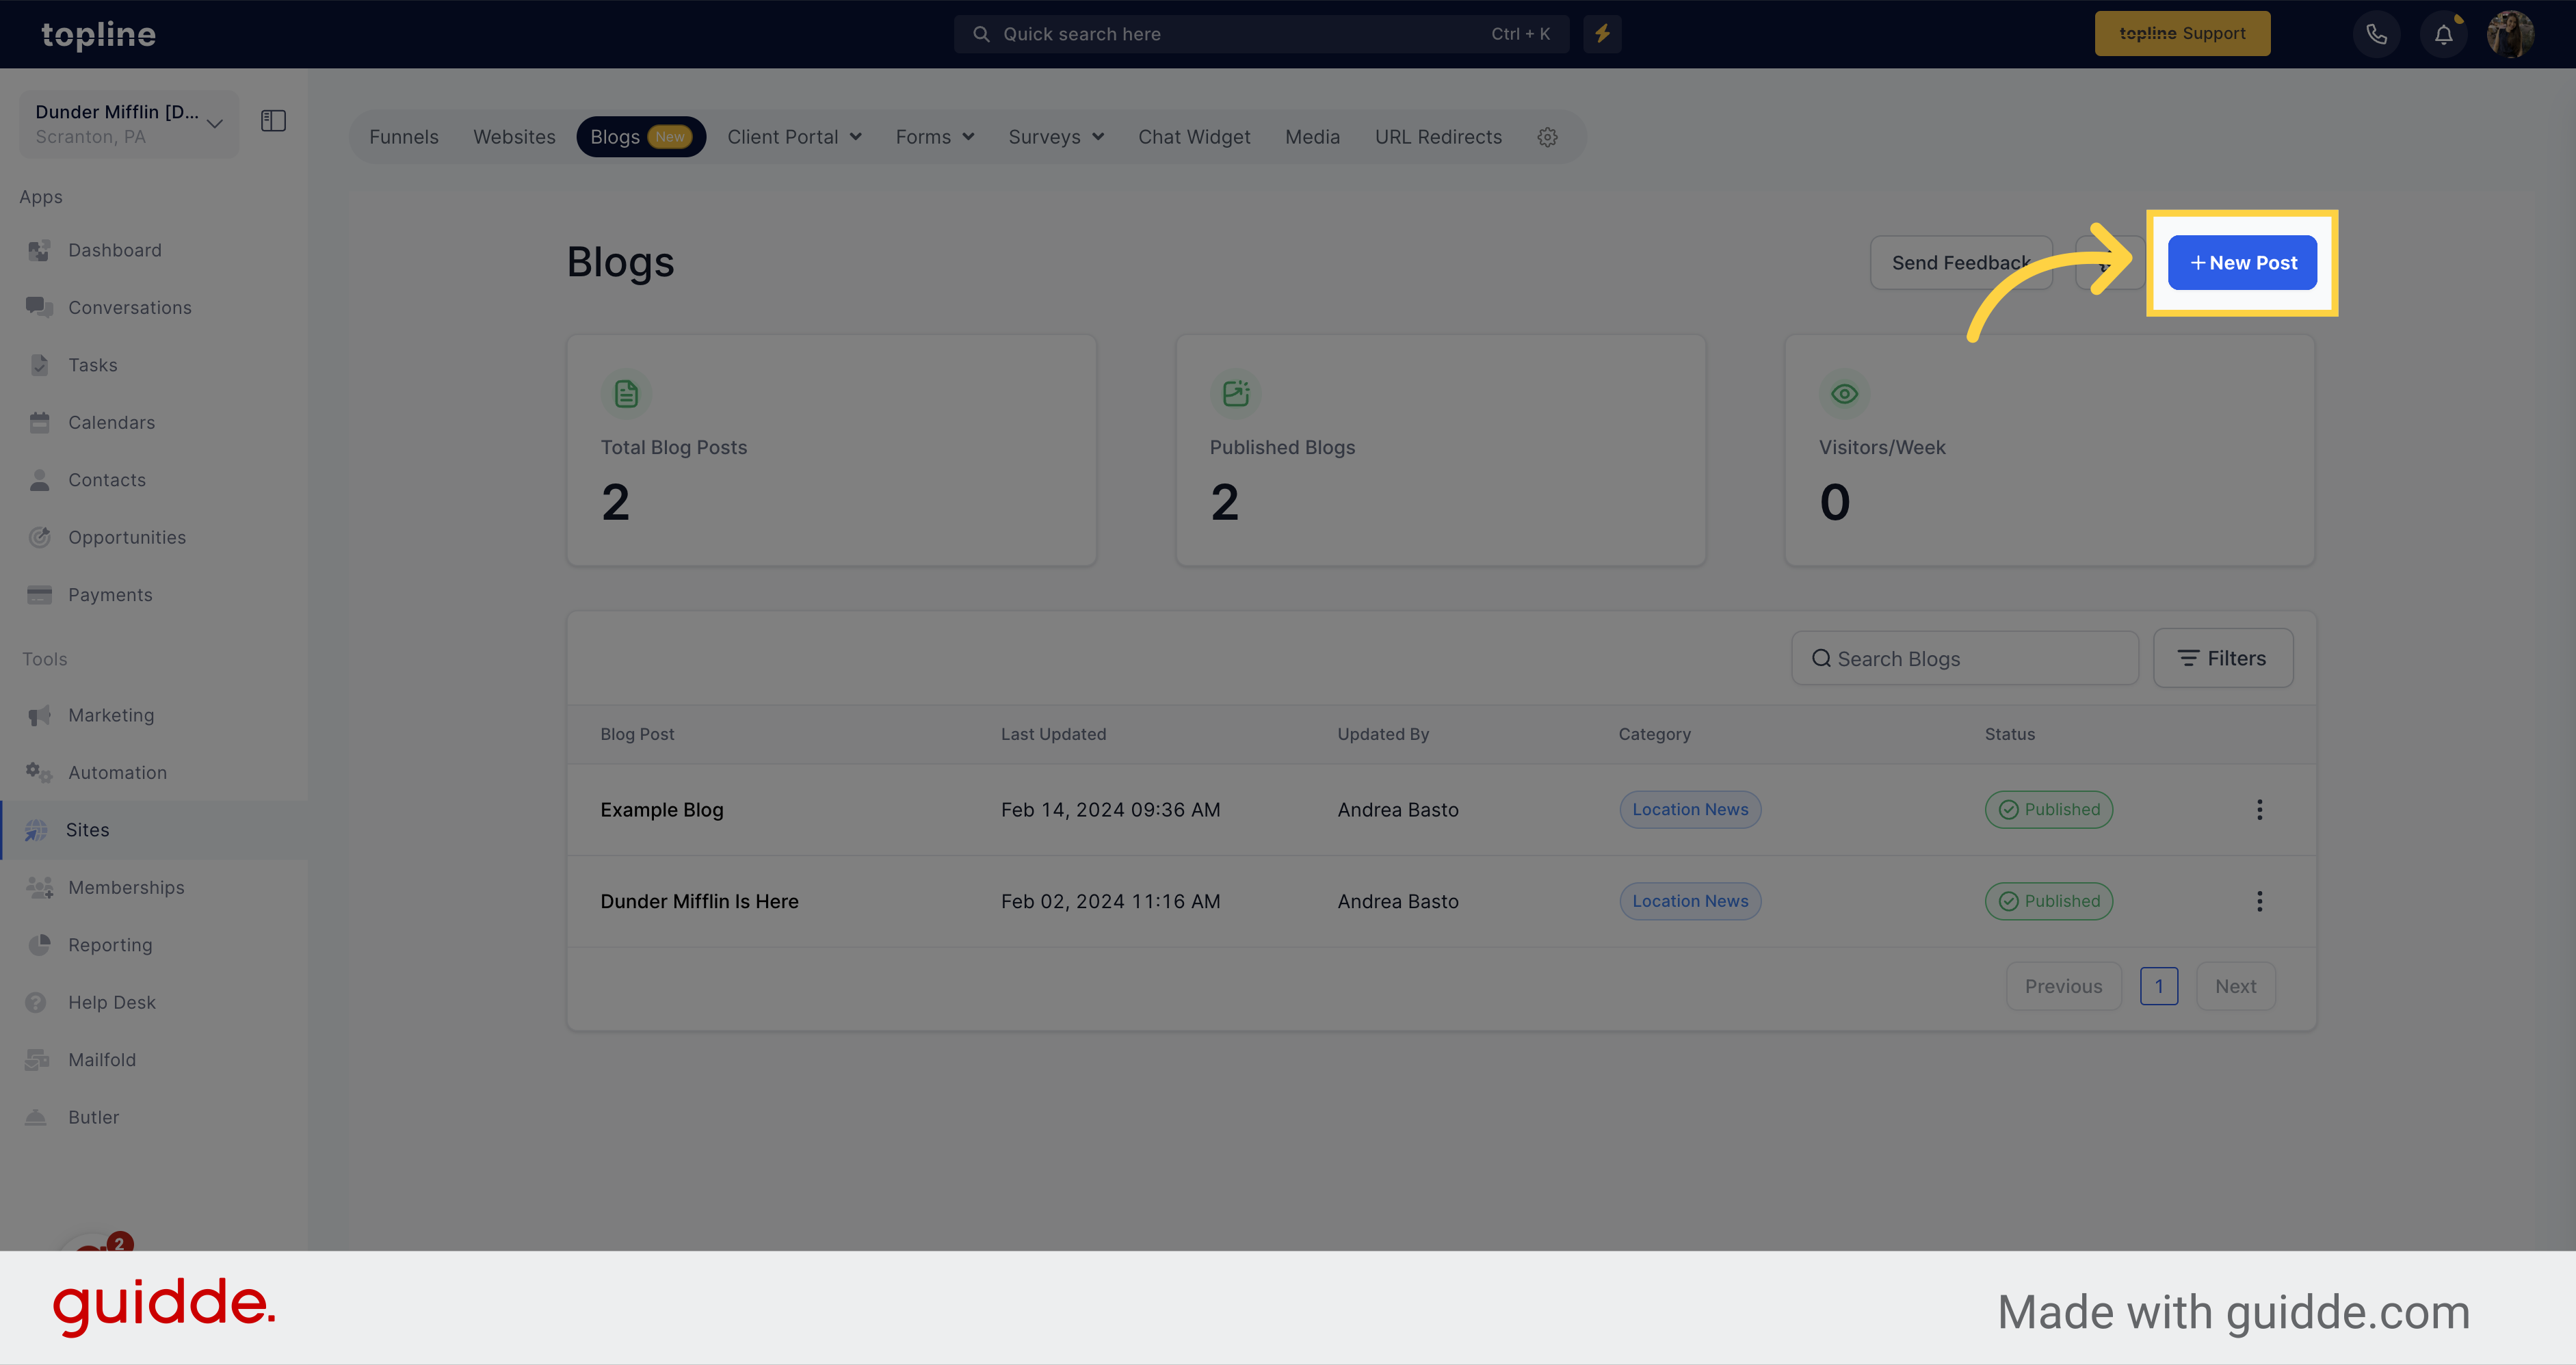Click Location News tag on Example Blog
The image size is (2576, 1365).
(x=1690, y=810)
